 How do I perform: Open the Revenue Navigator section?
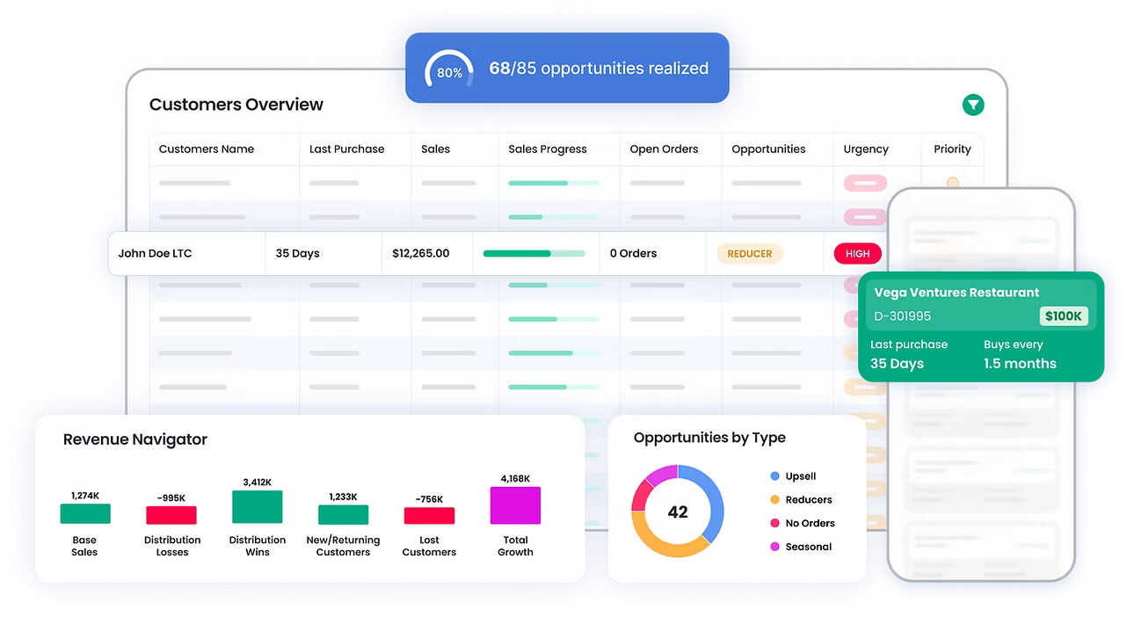point(135,439)
